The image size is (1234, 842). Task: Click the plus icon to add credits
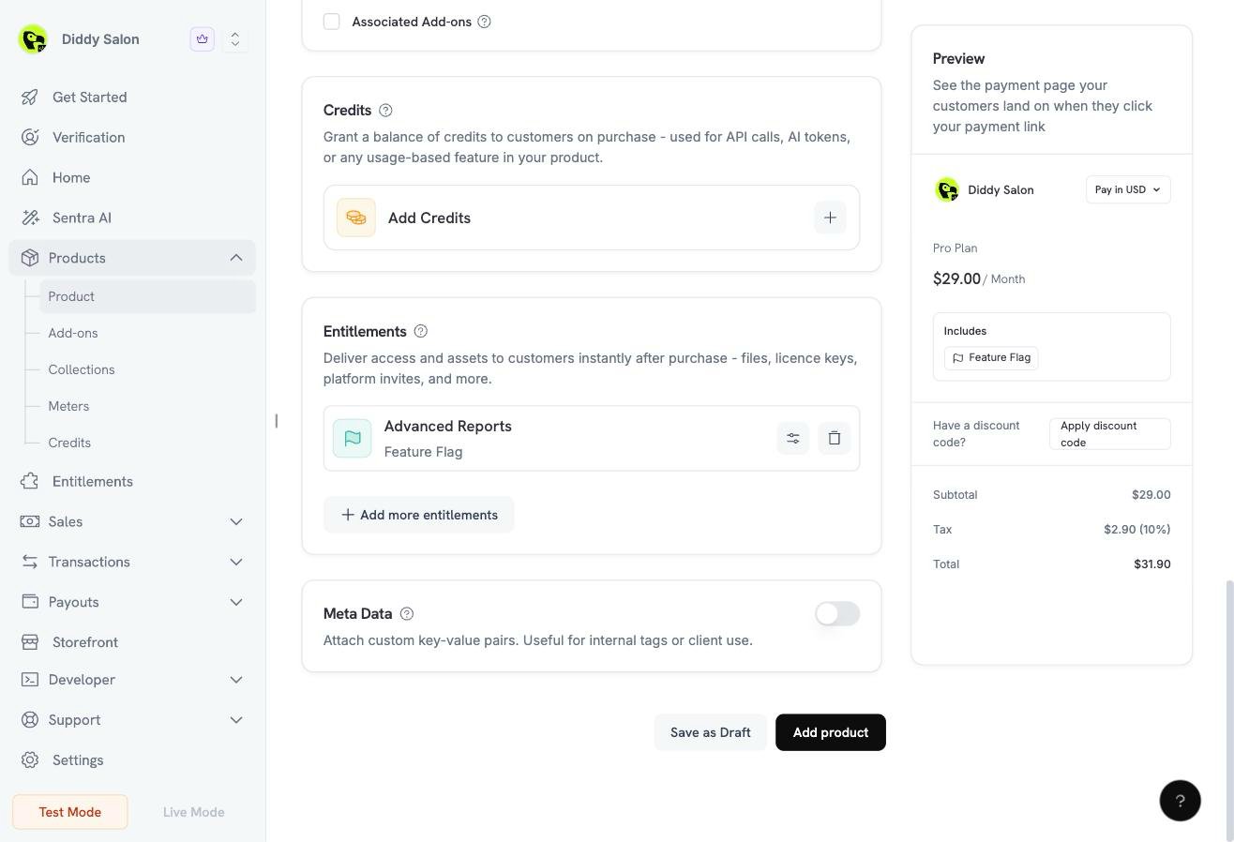[x=830, y=218]
